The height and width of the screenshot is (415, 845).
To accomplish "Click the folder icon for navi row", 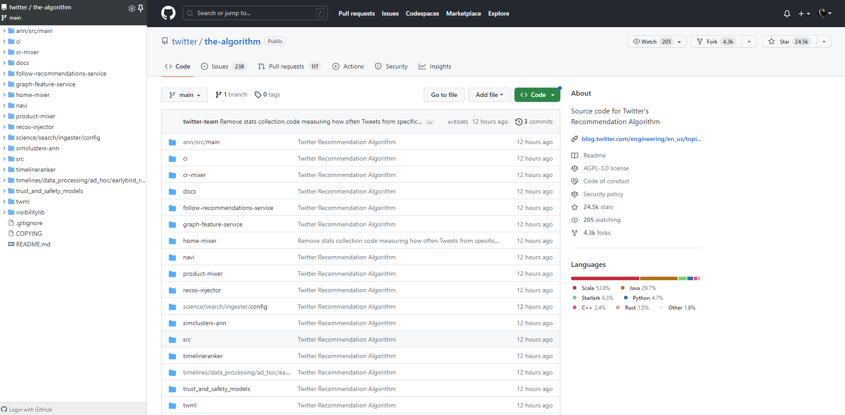I will (172, 258).
